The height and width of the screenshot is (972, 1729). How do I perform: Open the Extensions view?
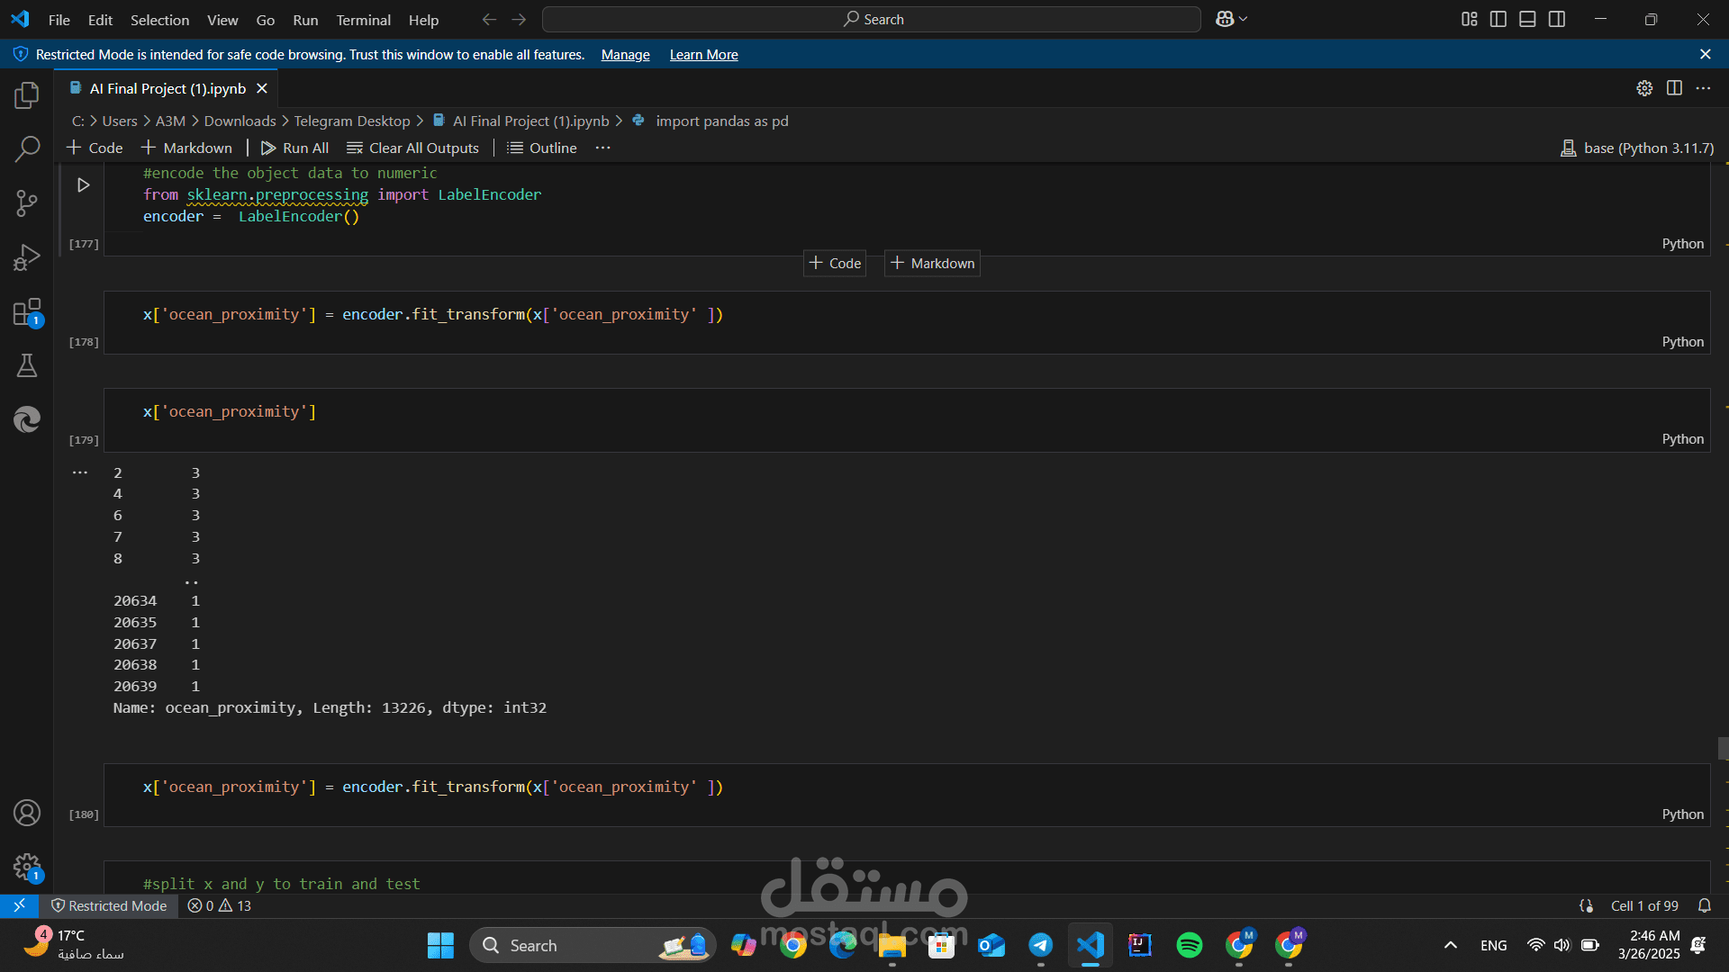point(27,312)
